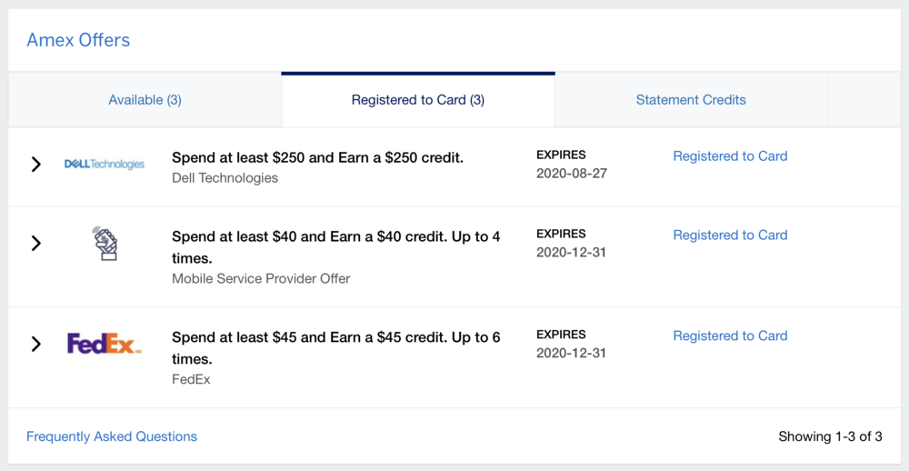Switch to the Available (3) tab
909x471 pixels.
tap(145, 100)
